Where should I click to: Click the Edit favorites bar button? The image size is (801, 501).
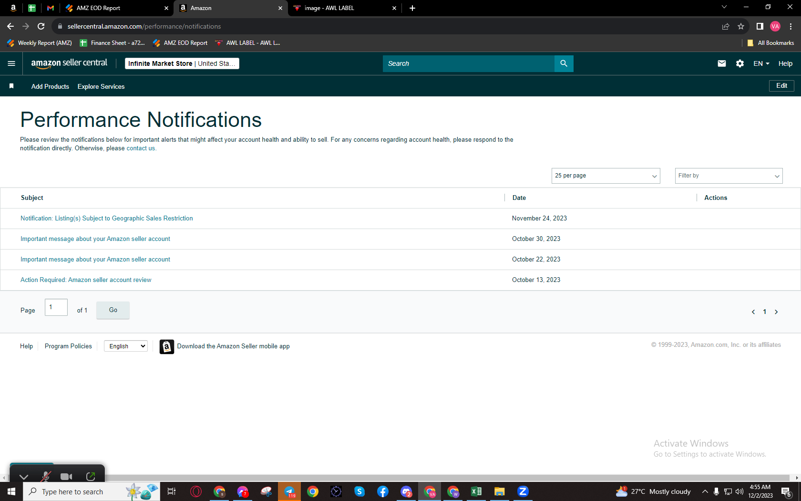pos(782,86)
